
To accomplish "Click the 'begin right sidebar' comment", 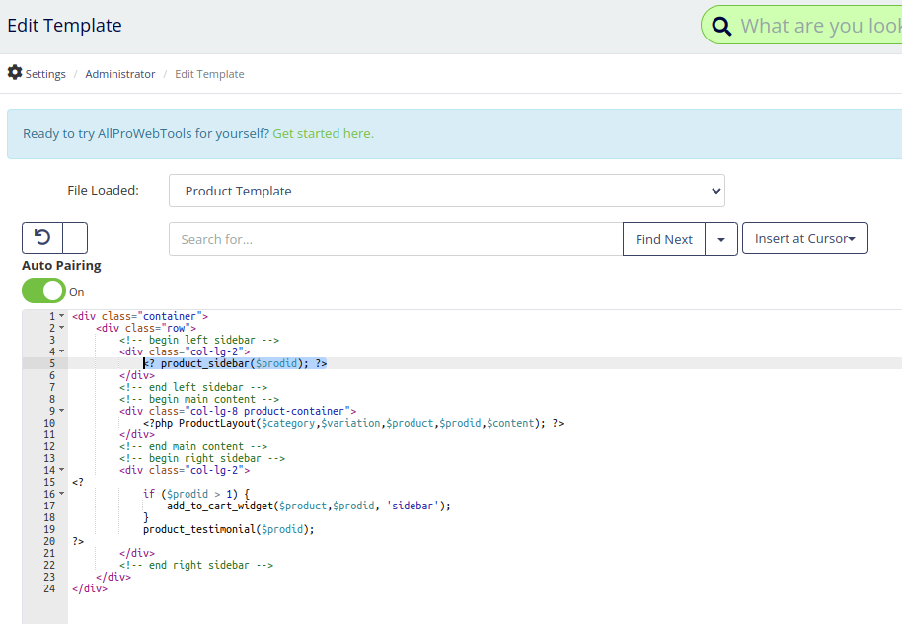I will pyautogui.click(x=202, y=458).
